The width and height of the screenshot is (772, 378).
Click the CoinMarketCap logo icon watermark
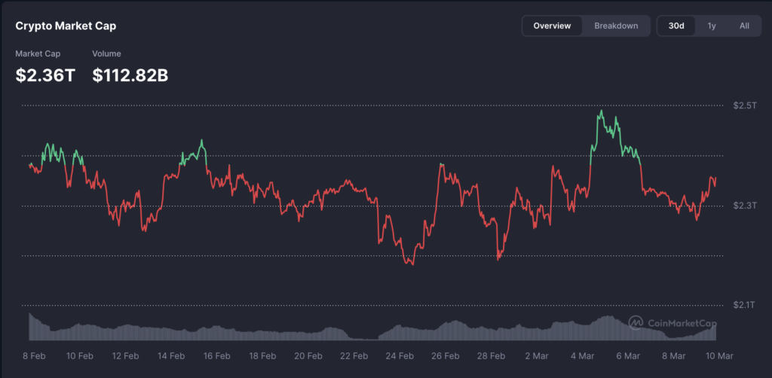pos(636,322)
